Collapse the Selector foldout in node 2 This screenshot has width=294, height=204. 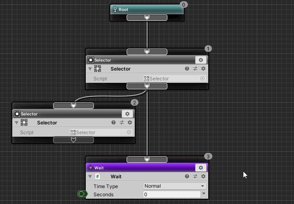tap(17, 123)
